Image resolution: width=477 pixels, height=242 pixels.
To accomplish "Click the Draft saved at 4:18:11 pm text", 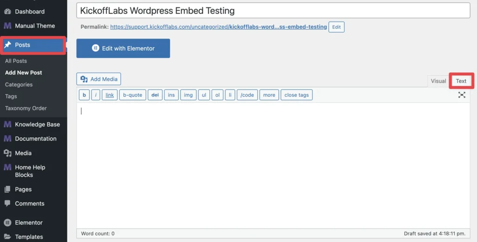I will 435,234.
